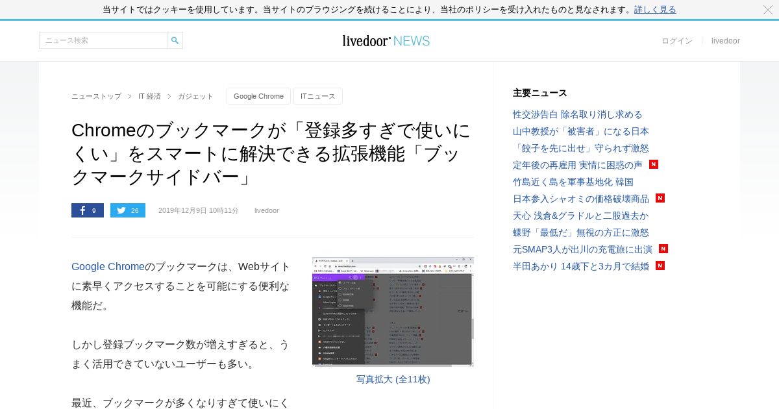Image resolution: width=779 pixels, height=409 pixels.
Task: Go to IT 経済 breadcrumb
Action: tap(149, 96)
